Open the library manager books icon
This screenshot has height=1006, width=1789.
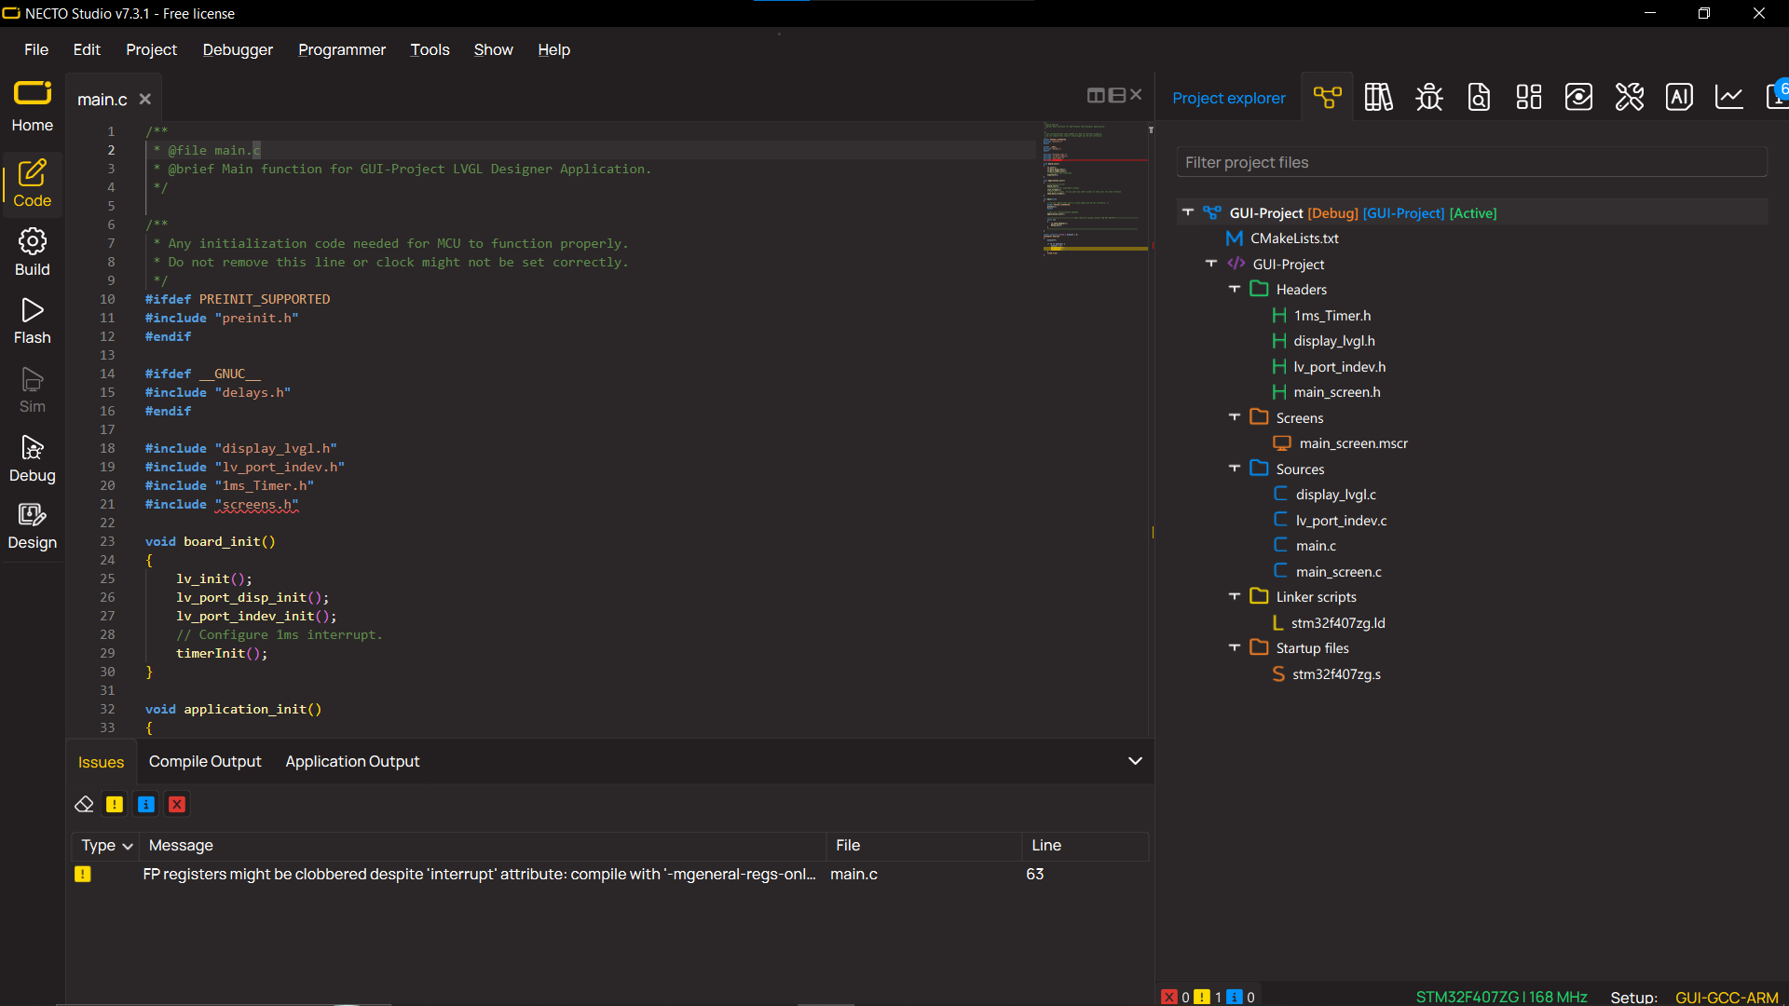coord(1378,97)
